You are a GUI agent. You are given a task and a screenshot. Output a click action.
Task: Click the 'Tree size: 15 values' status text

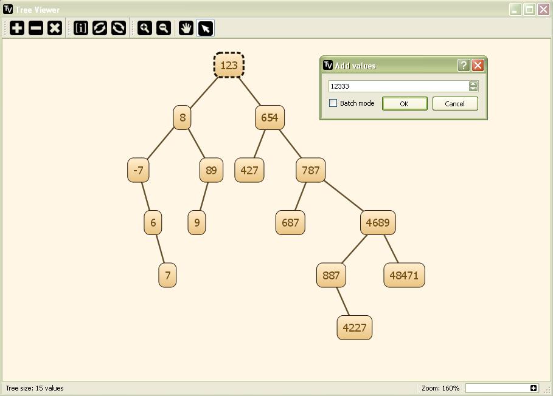pos(35,388)
